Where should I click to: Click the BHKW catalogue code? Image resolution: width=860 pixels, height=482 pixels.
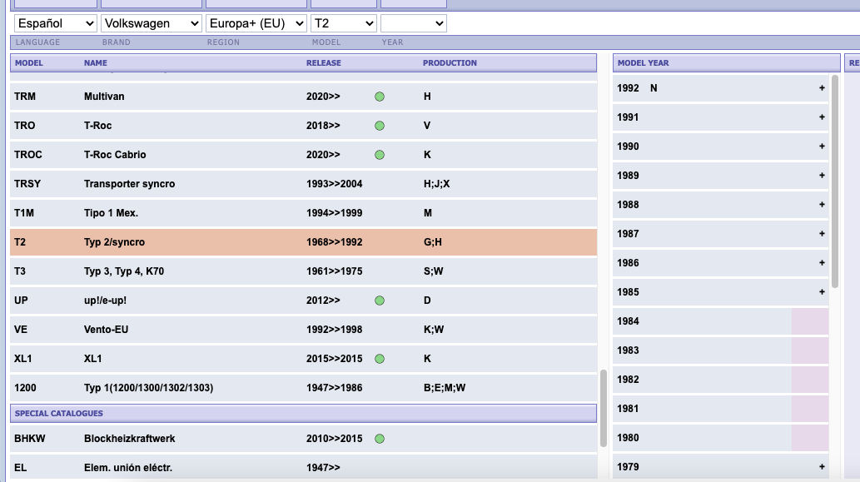click(x=30, y=439)
